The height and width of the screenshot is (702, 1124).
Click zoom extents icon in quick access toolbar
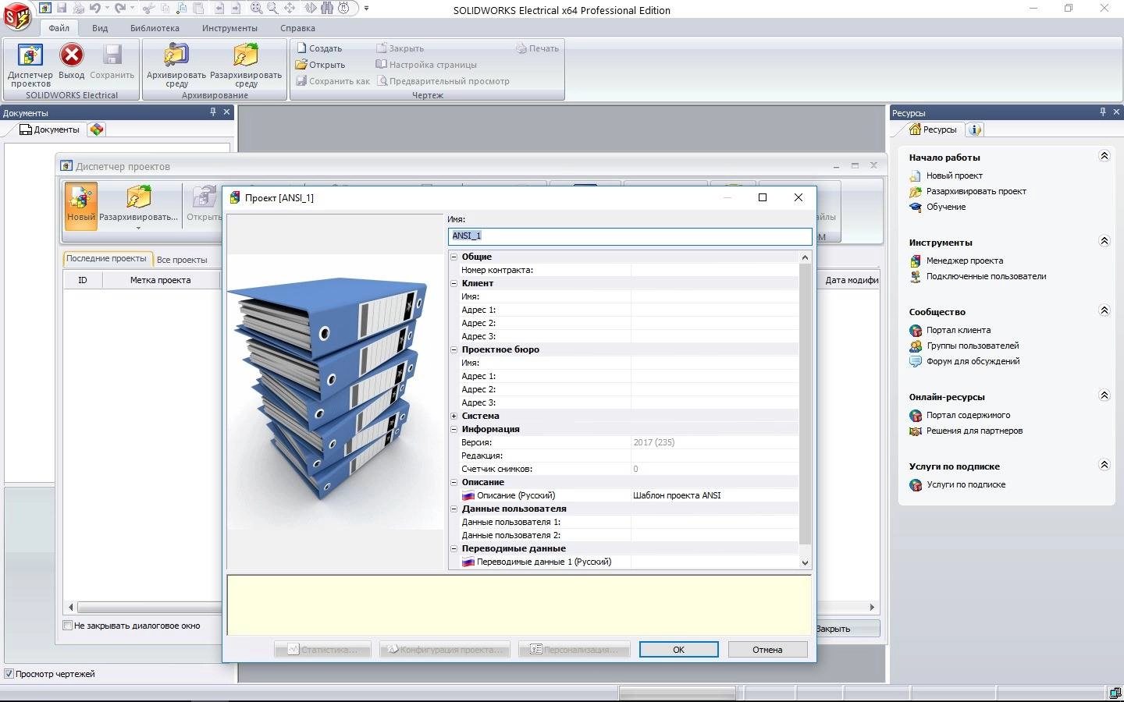256,9
